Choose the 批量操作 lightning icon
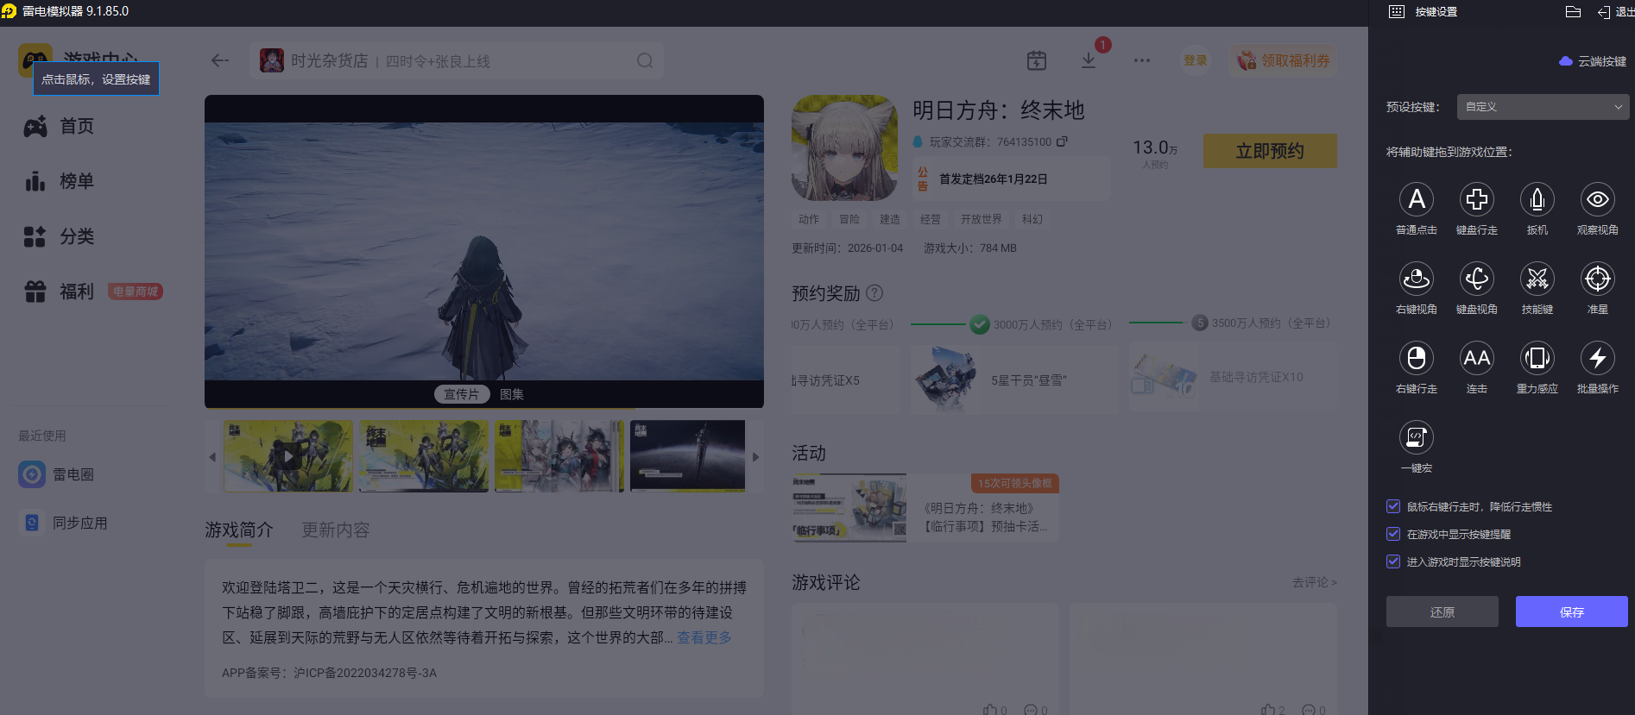This screenshot has width=1635, height=715. coord(1597,359)
